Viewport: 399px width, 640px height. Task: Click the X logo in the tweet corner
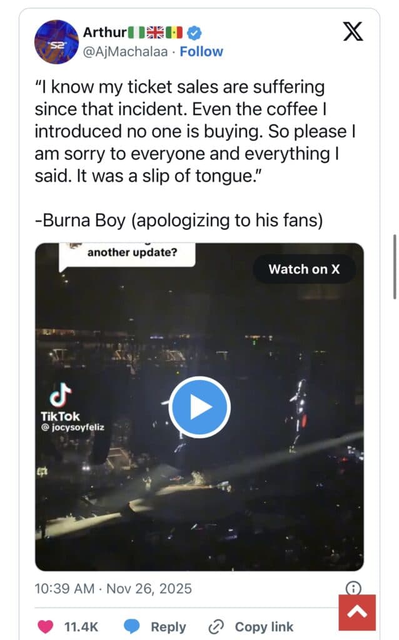click(353, 31)
